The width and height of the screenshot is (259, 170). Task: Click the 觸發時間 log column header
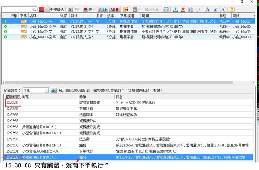12,96
